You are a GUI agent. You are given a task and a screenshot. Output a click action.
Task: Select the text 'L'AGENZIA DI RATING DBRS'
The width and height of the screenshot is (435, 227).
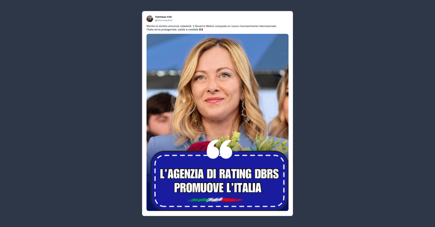219,174
